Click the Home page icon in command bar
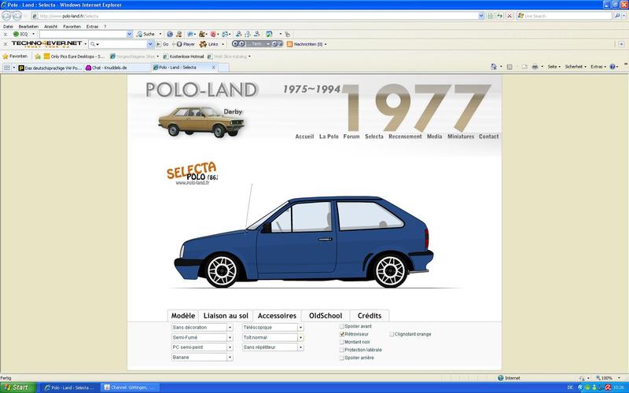Screen dimensions: 629x393 click(494, 67)
